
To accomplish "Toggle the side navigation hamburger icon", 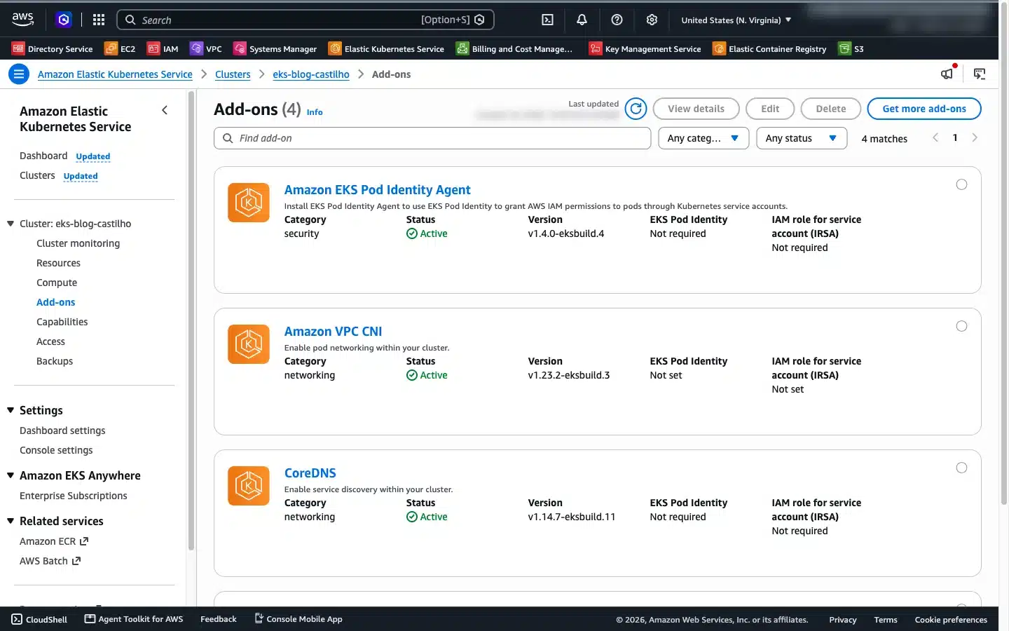I will click(19, 74).
